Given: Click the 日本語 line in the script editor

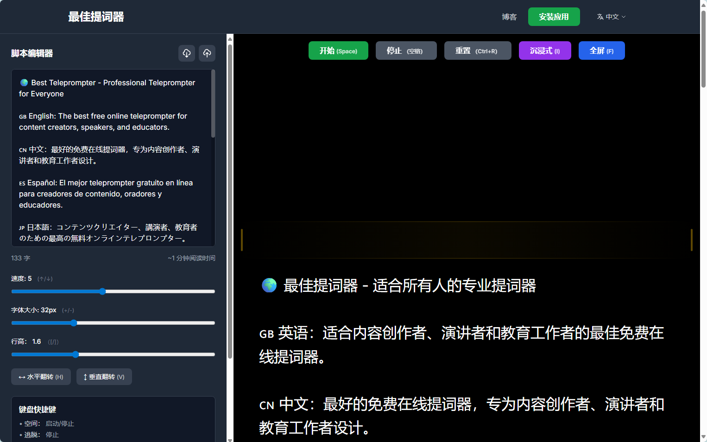Looking at the screenshot, I should click(x=108, y=233).
